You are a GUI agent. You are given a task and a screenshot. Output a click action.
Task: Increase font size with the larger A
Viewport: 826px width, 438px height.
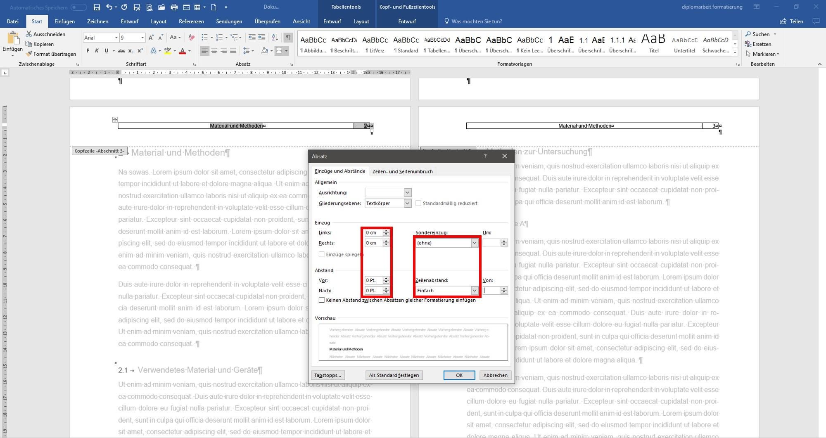click(151, 38)
